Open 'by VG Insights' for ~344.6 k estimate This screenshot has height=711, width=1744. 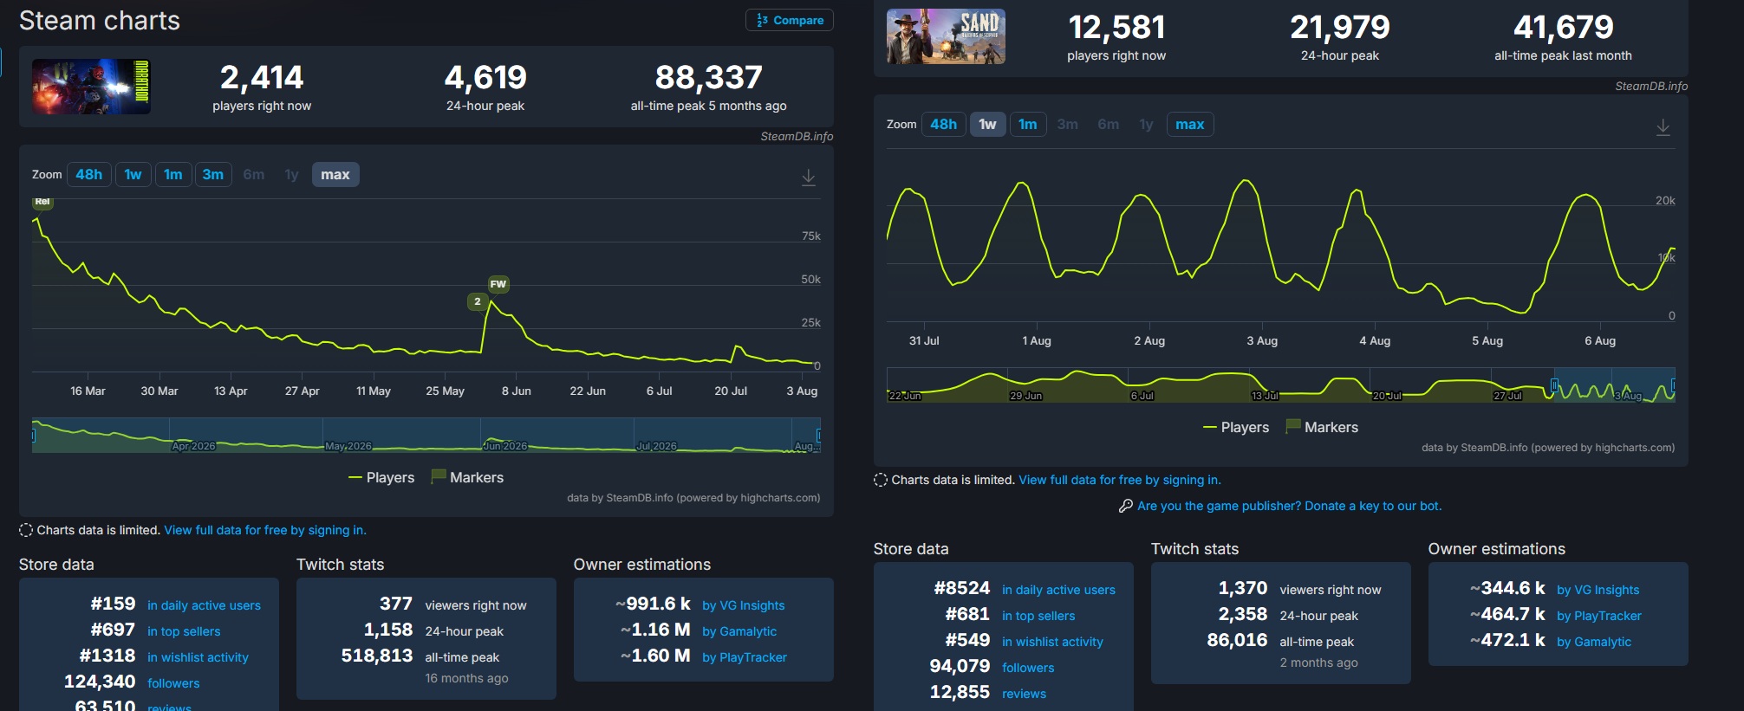pos(1598,590)
